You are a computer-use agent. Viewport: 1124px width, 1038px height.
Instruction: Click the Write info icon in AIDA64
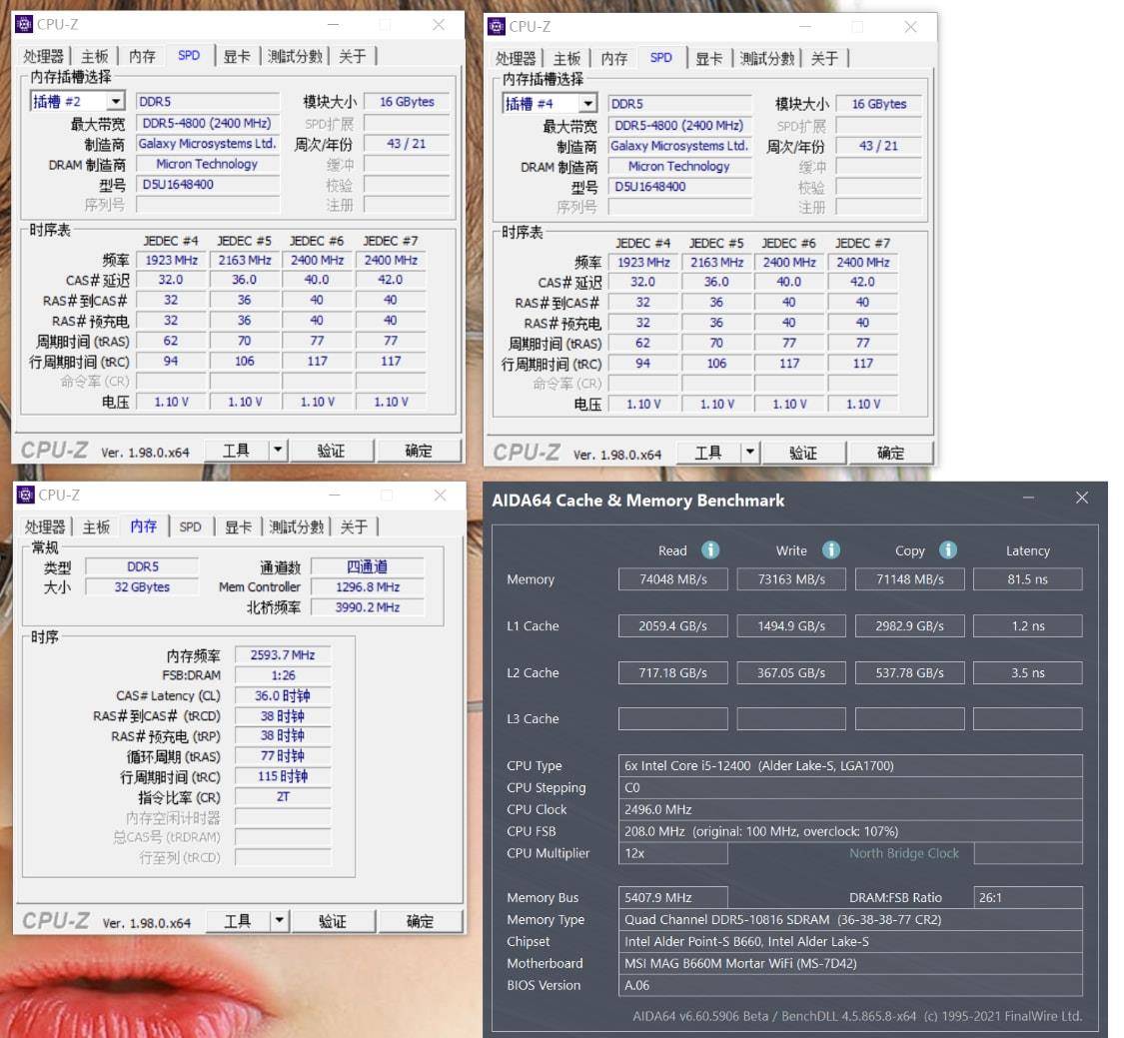(830, 550)
